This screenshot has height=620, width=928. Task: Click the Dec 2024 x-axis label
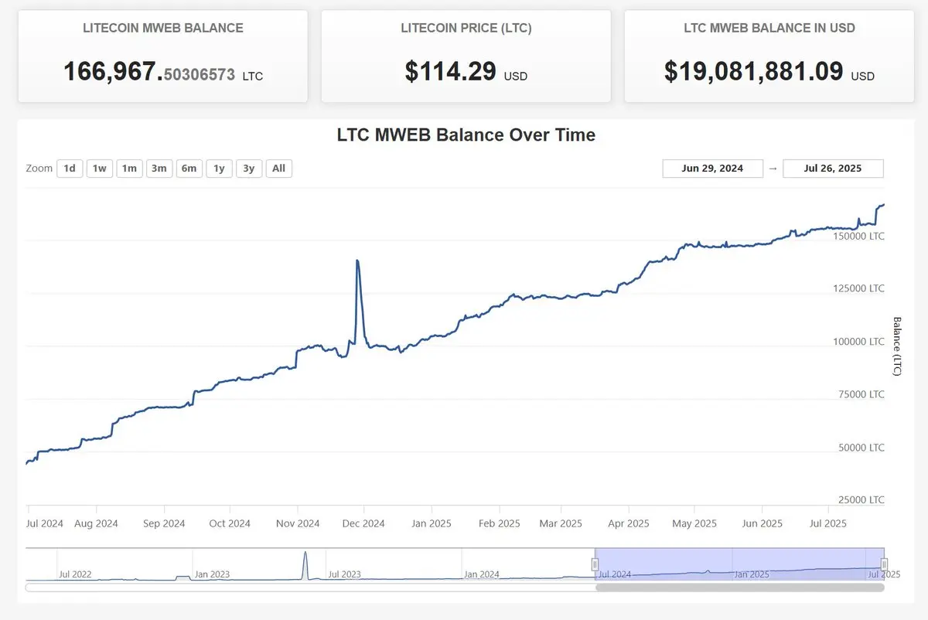click(x=363, y=523)
